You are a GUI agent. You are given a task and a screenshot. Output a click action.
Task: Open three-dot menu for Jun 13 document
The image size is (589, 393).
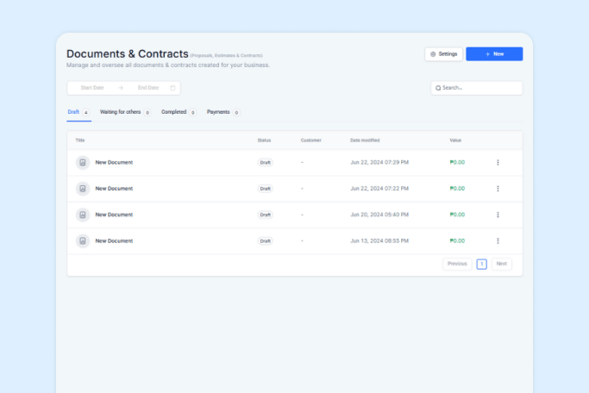[x=498, y=240]
